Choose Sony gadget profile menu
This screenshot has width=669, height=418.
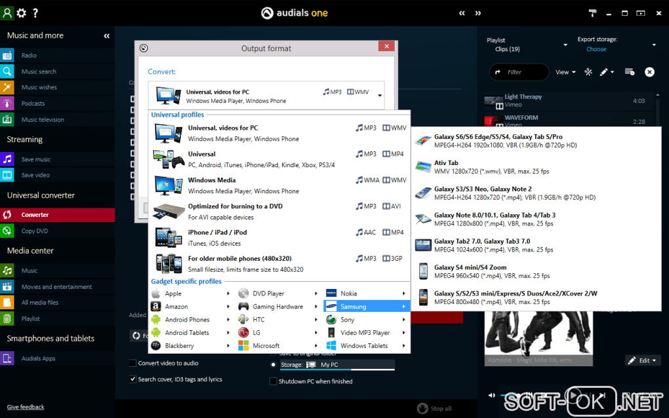click(x=367, y=320)
